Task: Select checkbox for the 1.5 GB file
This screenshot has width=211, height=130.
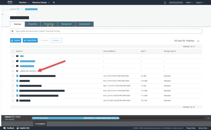Action: pos(13,86)
